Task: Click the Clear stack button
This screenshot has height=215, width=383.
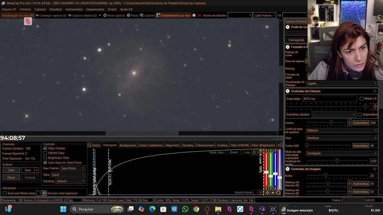Action: pos(11,170)
